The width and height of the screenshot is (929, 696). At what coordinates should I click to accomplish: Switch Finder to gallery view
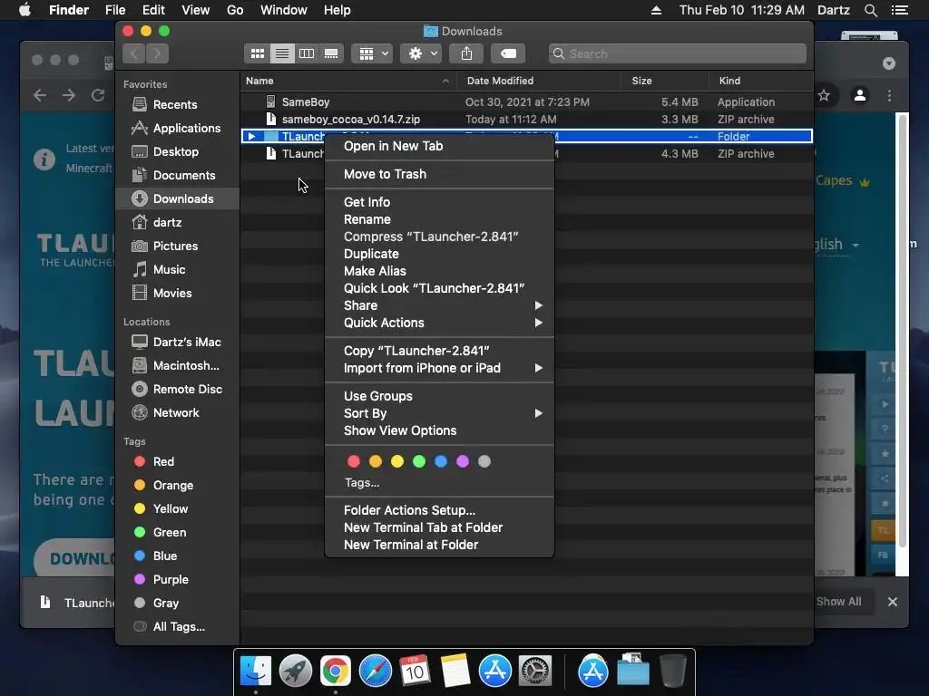(x=331, y=53)
